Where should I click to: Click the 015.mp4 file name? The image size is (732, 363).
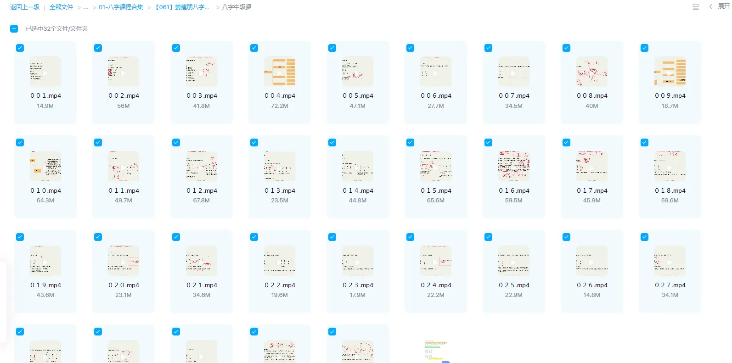[436, 190]
